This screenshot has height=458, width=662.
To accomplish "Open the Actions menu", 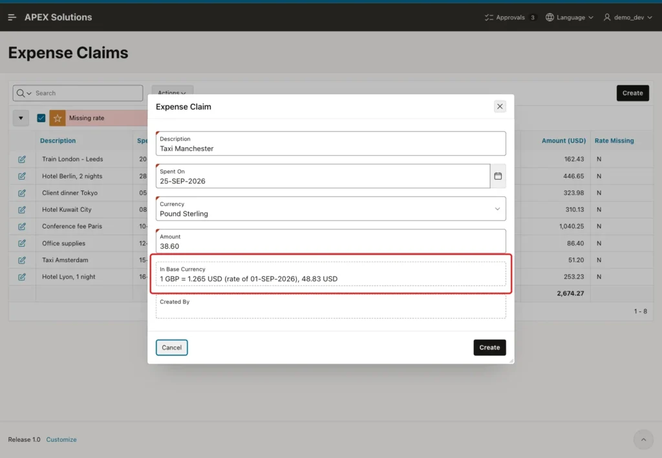I will [x=172, y=93].
